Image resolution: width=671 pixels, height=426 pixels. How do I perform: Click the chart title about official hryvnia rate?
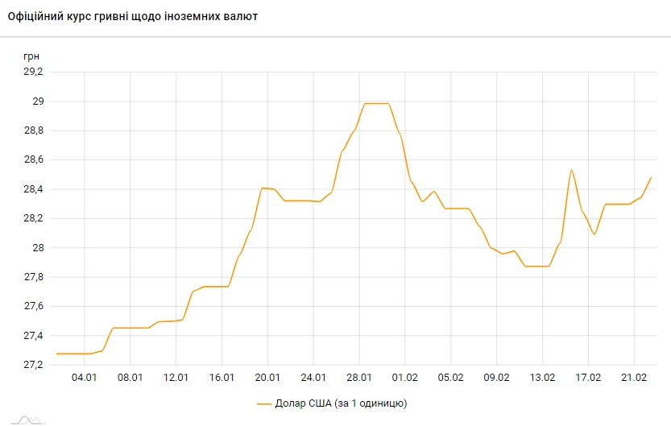click(133, 17)
